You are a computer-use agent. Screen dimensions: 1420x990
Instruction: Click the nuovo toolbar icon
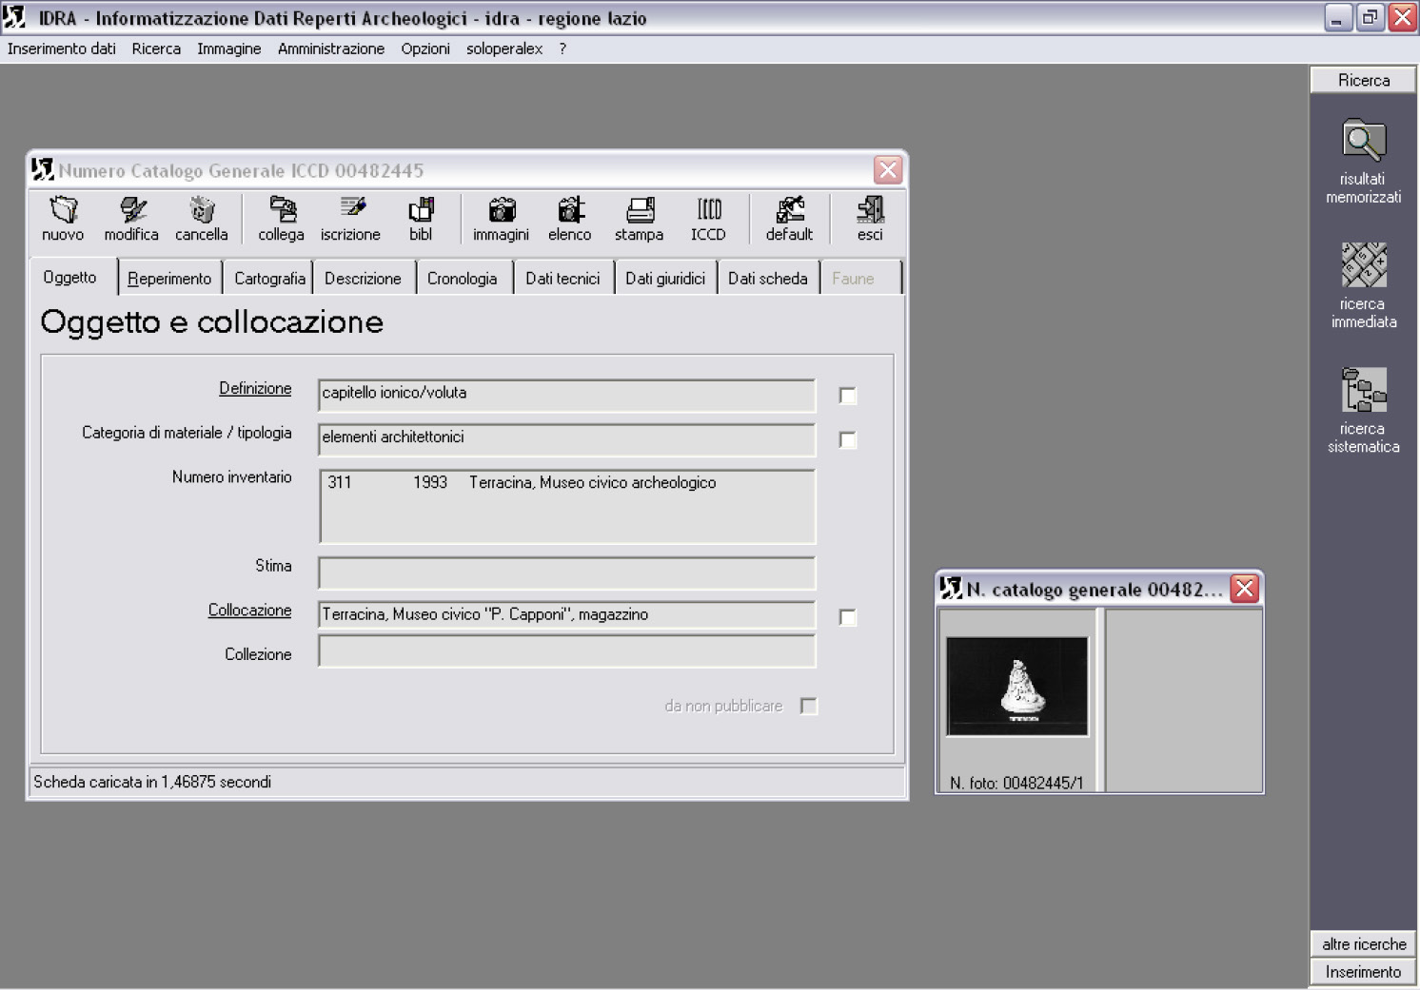(63, 218)
